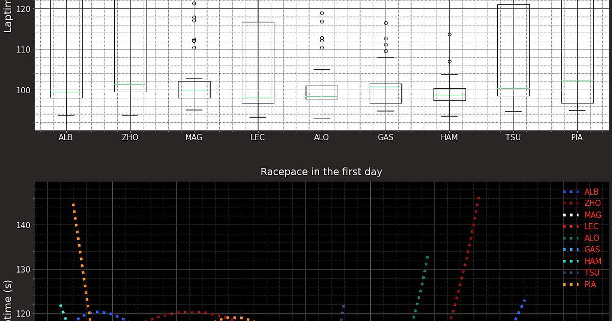Click ALO label in the legend
Viewport: 612px width, 321px height.
[592, 238]
